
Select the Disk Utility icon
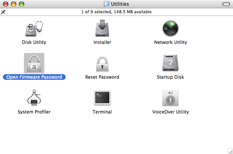[34, 29]
